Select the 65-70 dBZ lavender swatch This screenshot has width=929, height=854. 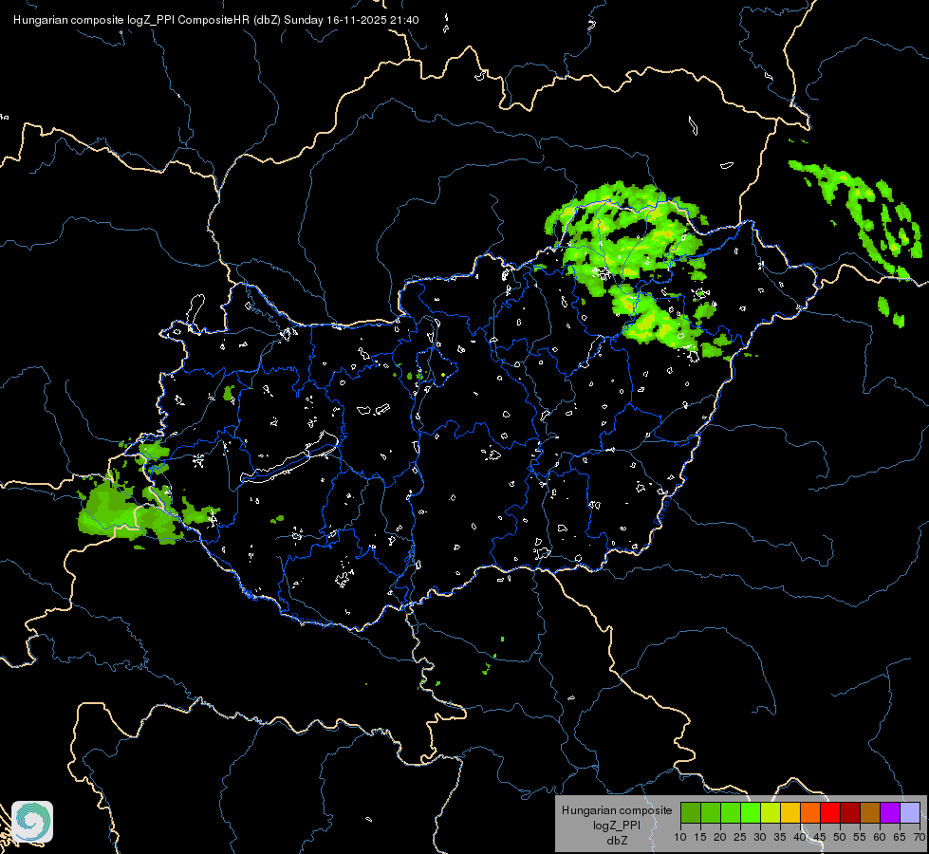(910, 813)
